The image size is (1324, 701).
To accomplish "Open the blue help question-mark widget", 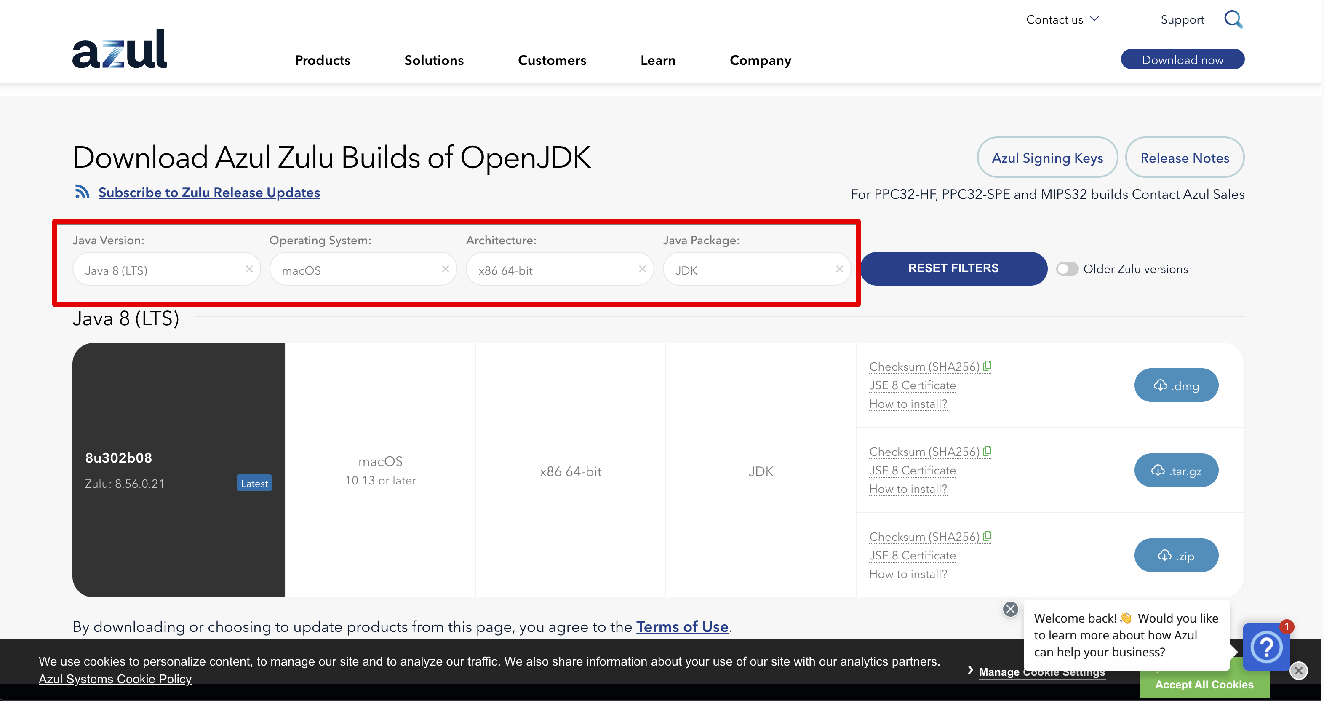I will pyautogui.click(x=1265, y=647).
